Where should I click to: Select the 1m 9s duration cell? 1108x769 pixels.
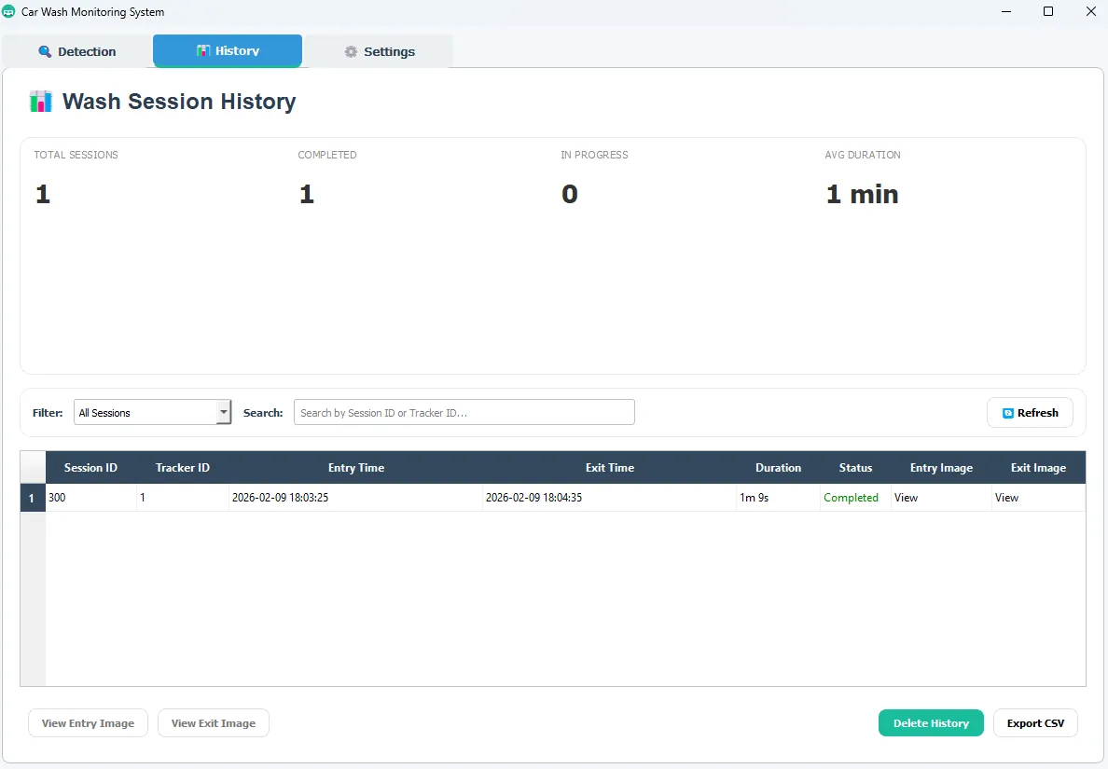778,498
